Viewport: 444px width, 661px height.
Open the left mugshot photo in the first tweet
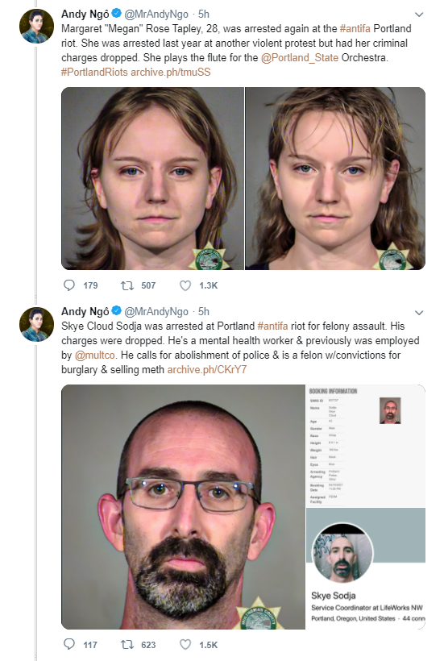[152, 178]
